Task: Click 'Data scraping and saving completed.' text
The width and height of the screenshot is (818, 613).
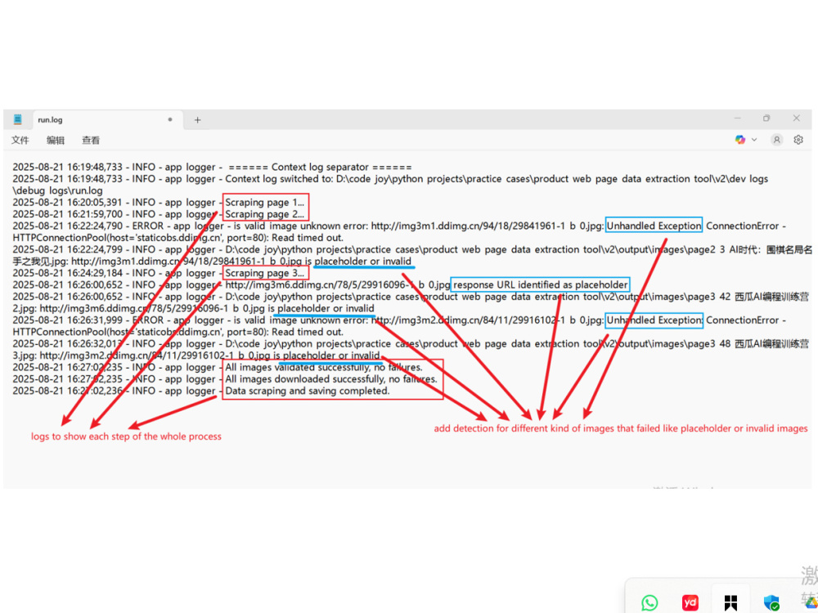Action: [x=308, y=391]
